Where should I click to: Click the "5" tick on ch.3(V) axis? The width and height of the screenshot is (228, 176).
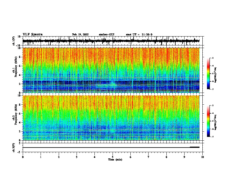[x=20, y=143]
